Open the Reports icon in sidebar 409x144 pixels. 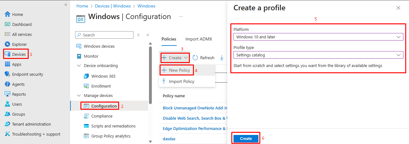point(7,94)
